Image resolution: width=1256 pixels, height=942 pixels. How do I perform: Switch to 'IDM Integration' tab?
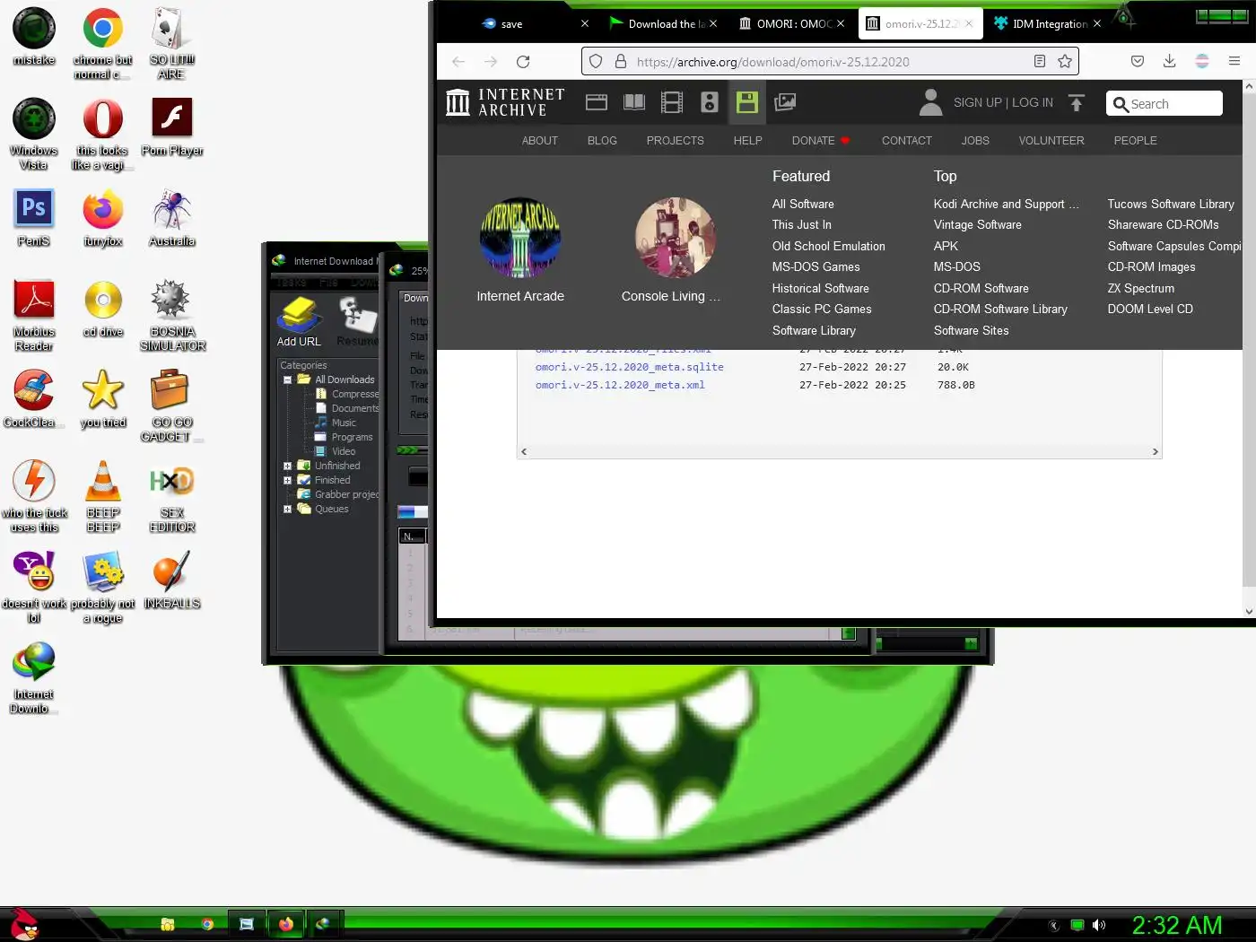[1046, 23]
